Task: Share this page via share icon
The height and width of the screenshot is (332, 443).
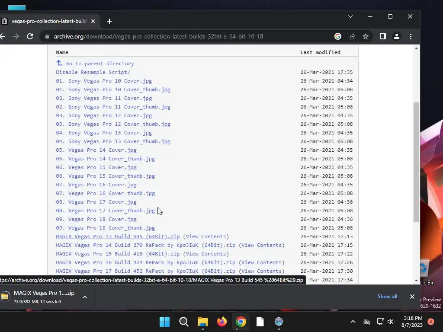Action: click(351, 36)
